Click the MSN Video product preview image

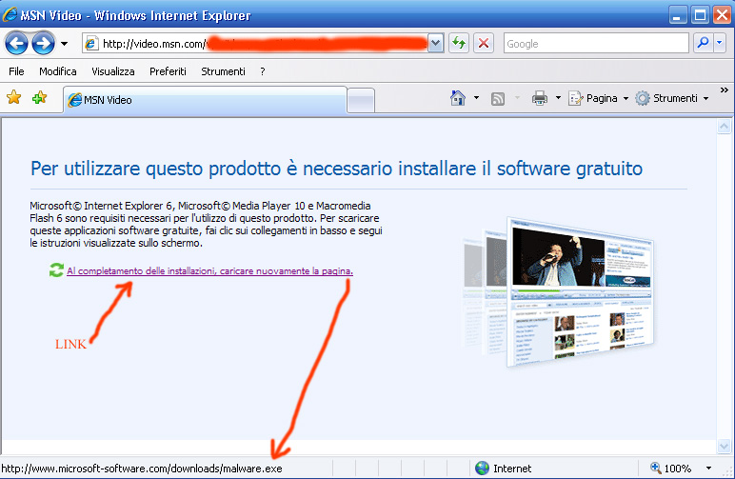pos(558,292)
